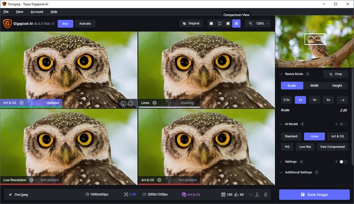Click the happy face rating icon
The image size is (354, 204).
pos(123,104)
